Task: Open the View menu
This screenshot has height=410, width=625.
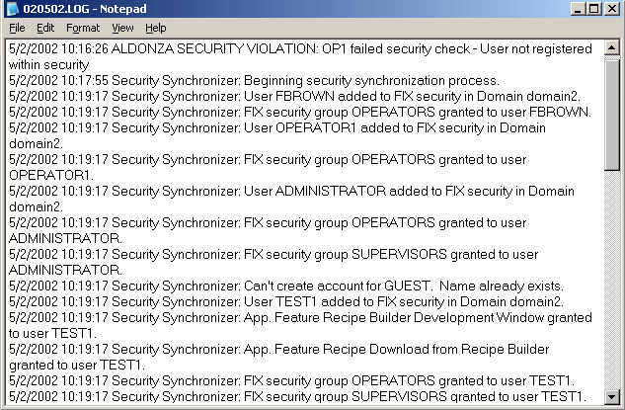Action: tap(122, 28)
